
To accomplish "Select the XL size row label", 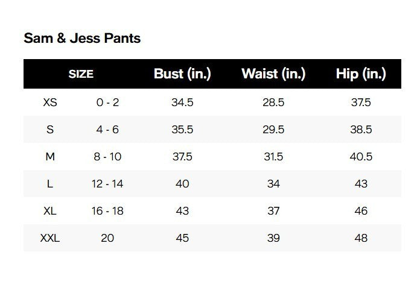I will [50, 211].
